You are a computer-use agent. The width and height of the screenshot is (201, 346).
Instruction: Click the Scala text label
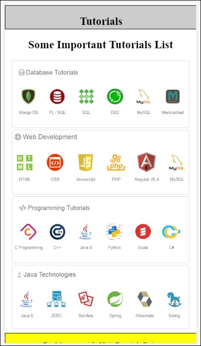click(143, 248)
